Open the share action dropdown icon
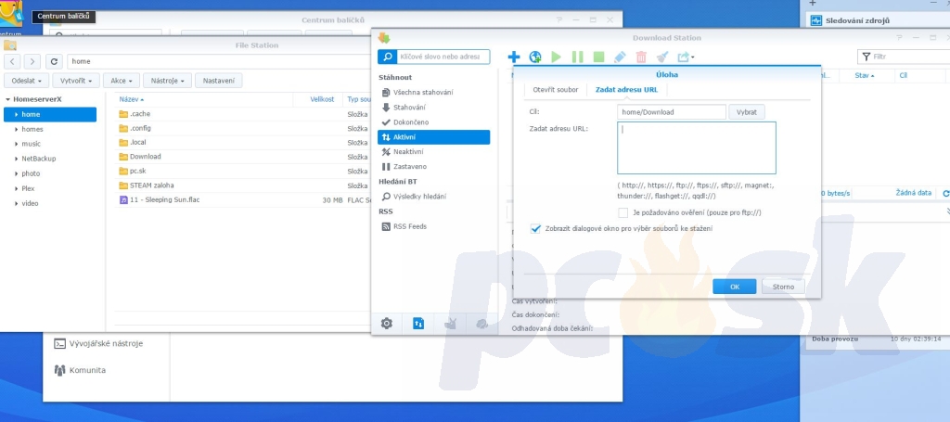 coord(686,57)
